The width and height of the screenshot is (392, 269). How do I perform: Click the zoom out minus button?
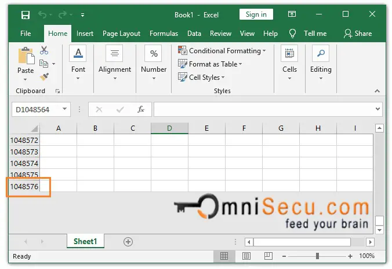tap(284, 256)
